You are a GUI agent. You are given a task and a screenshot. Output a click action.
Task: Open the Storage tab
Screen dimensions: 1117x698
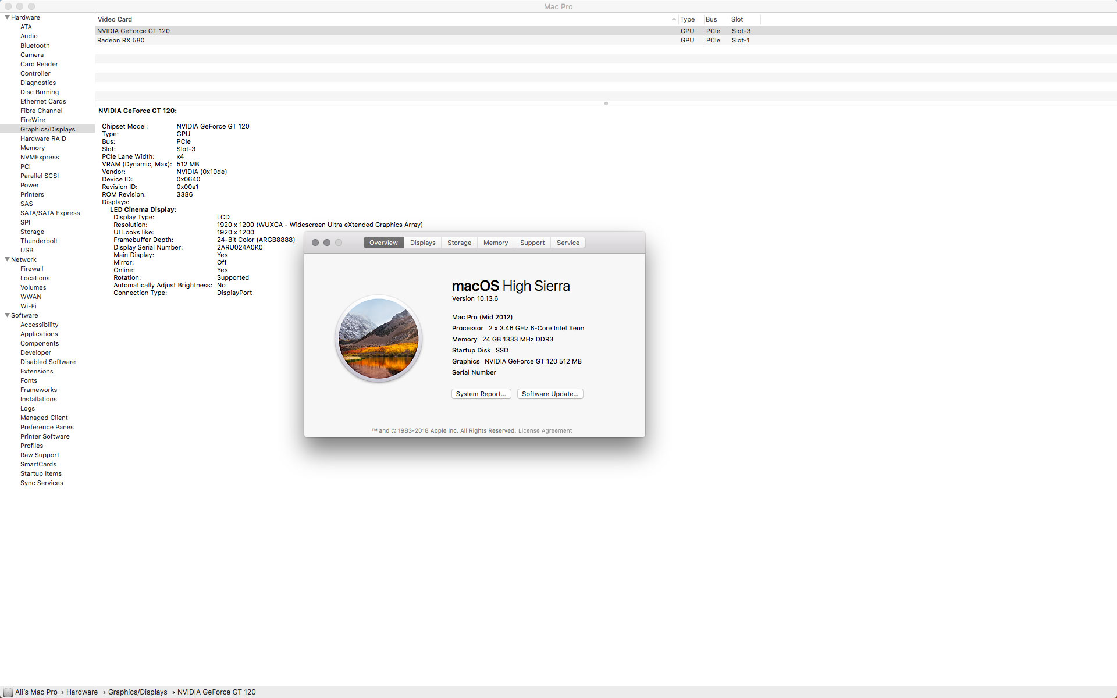(459, 243)
